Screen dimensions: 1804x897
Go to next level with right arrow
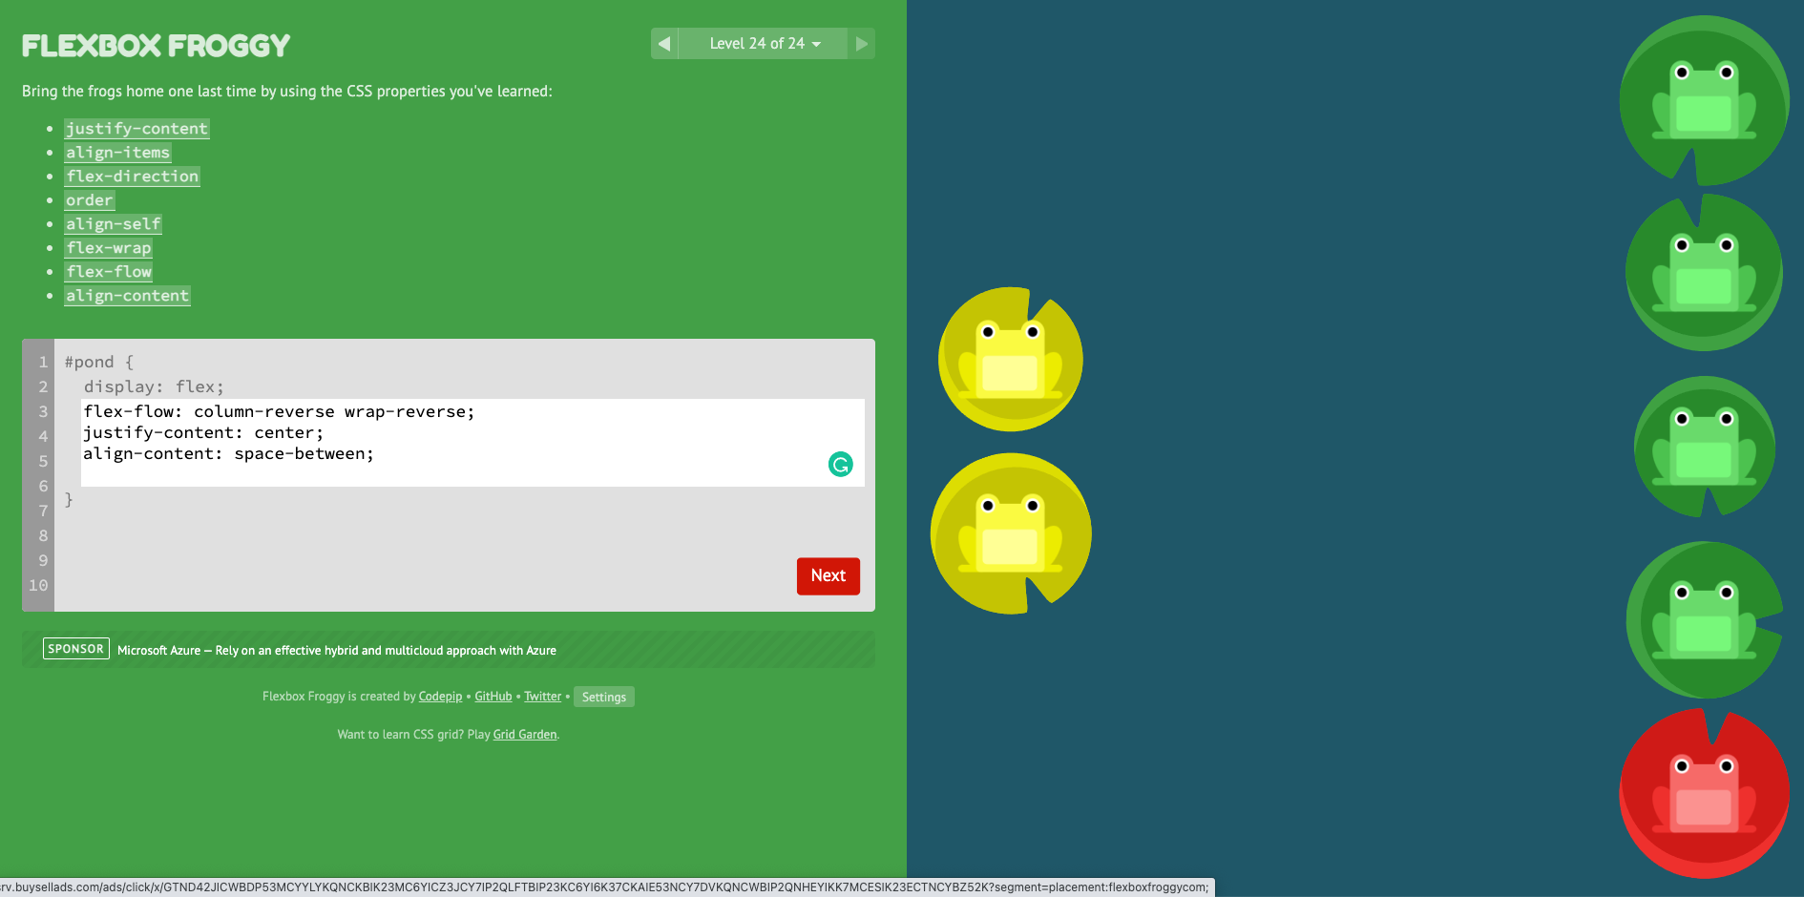tap(861, 44)
